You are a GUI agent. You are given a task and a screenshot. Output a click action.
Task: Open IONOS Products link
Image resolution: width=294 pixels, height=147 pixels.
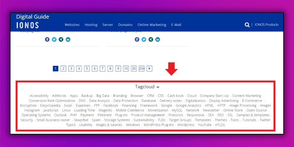pyautogui.click(x=267, y=25)
